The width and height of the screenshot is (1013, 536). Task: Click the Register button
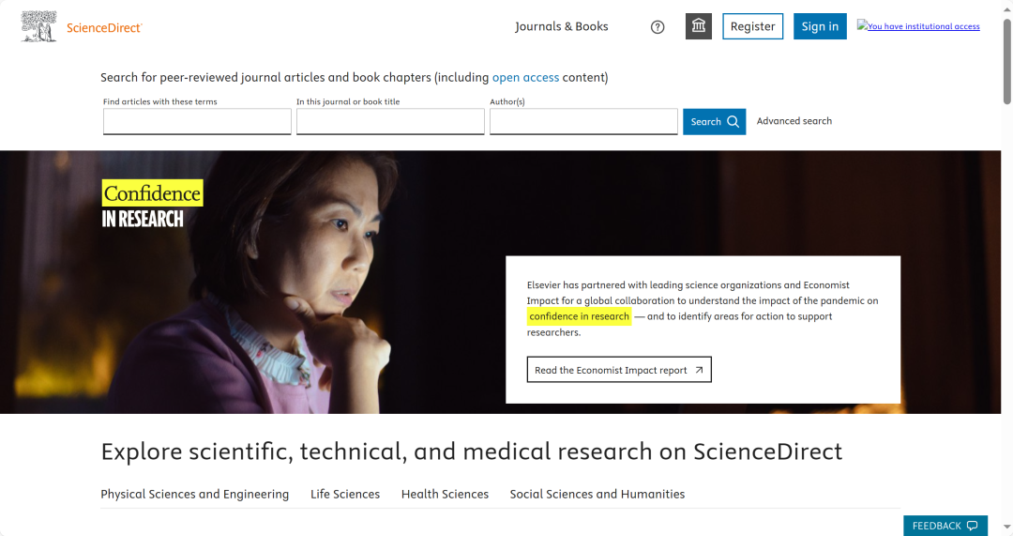tap(752, 26)
